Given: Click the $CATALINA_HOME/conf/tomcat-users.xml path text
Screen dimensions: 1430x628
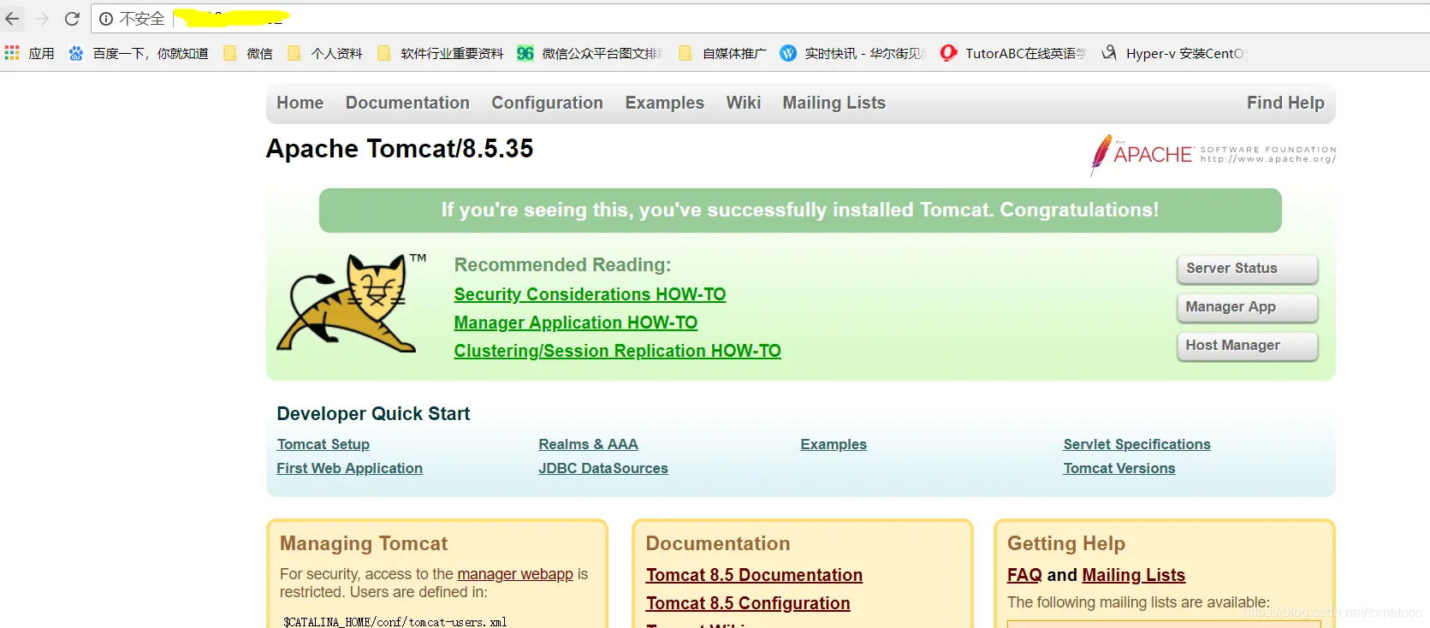Looking at the screenshot, I should pyautogui.click(x=395, y=622).
